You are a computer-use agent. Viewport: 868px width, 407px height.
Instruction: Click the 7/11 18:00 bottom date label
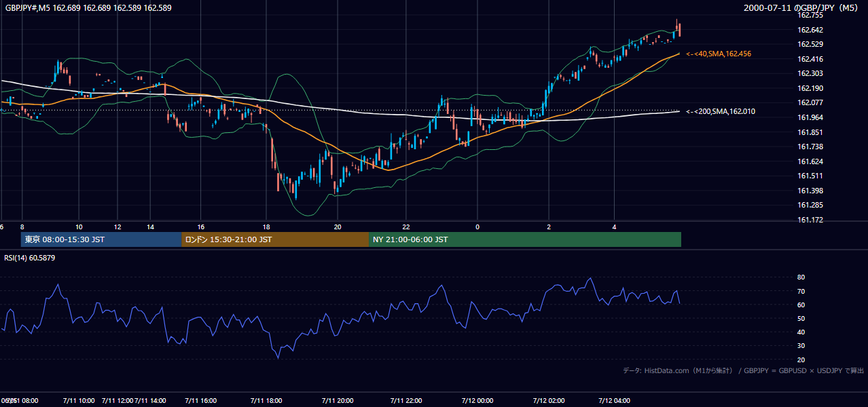coord(267,400)
